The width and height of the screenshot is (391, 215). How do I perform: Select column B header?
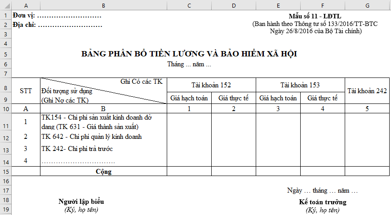click(103, 5)
